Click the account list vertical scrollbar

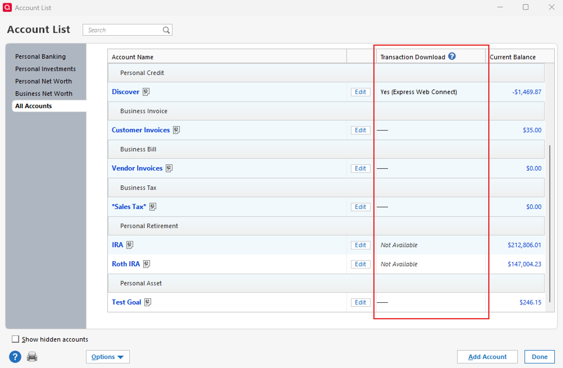pos(550,223)
